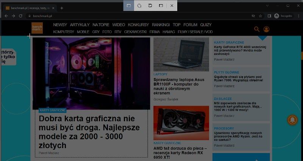Open Chrome three-dot menu
Screen dimensions: 303x161
coord(299,16)
